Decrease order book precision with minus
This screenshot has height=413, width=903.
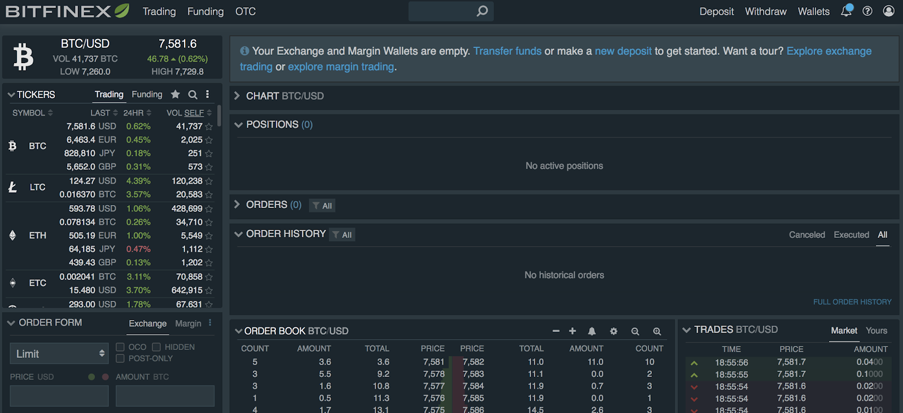tap(556, 331)
